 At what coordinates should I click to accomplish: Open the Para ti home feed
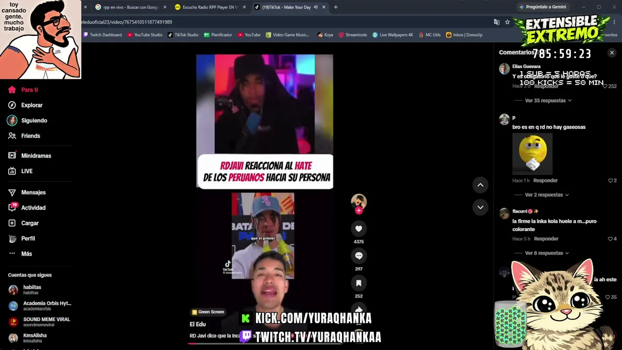[x=23, y=90]
